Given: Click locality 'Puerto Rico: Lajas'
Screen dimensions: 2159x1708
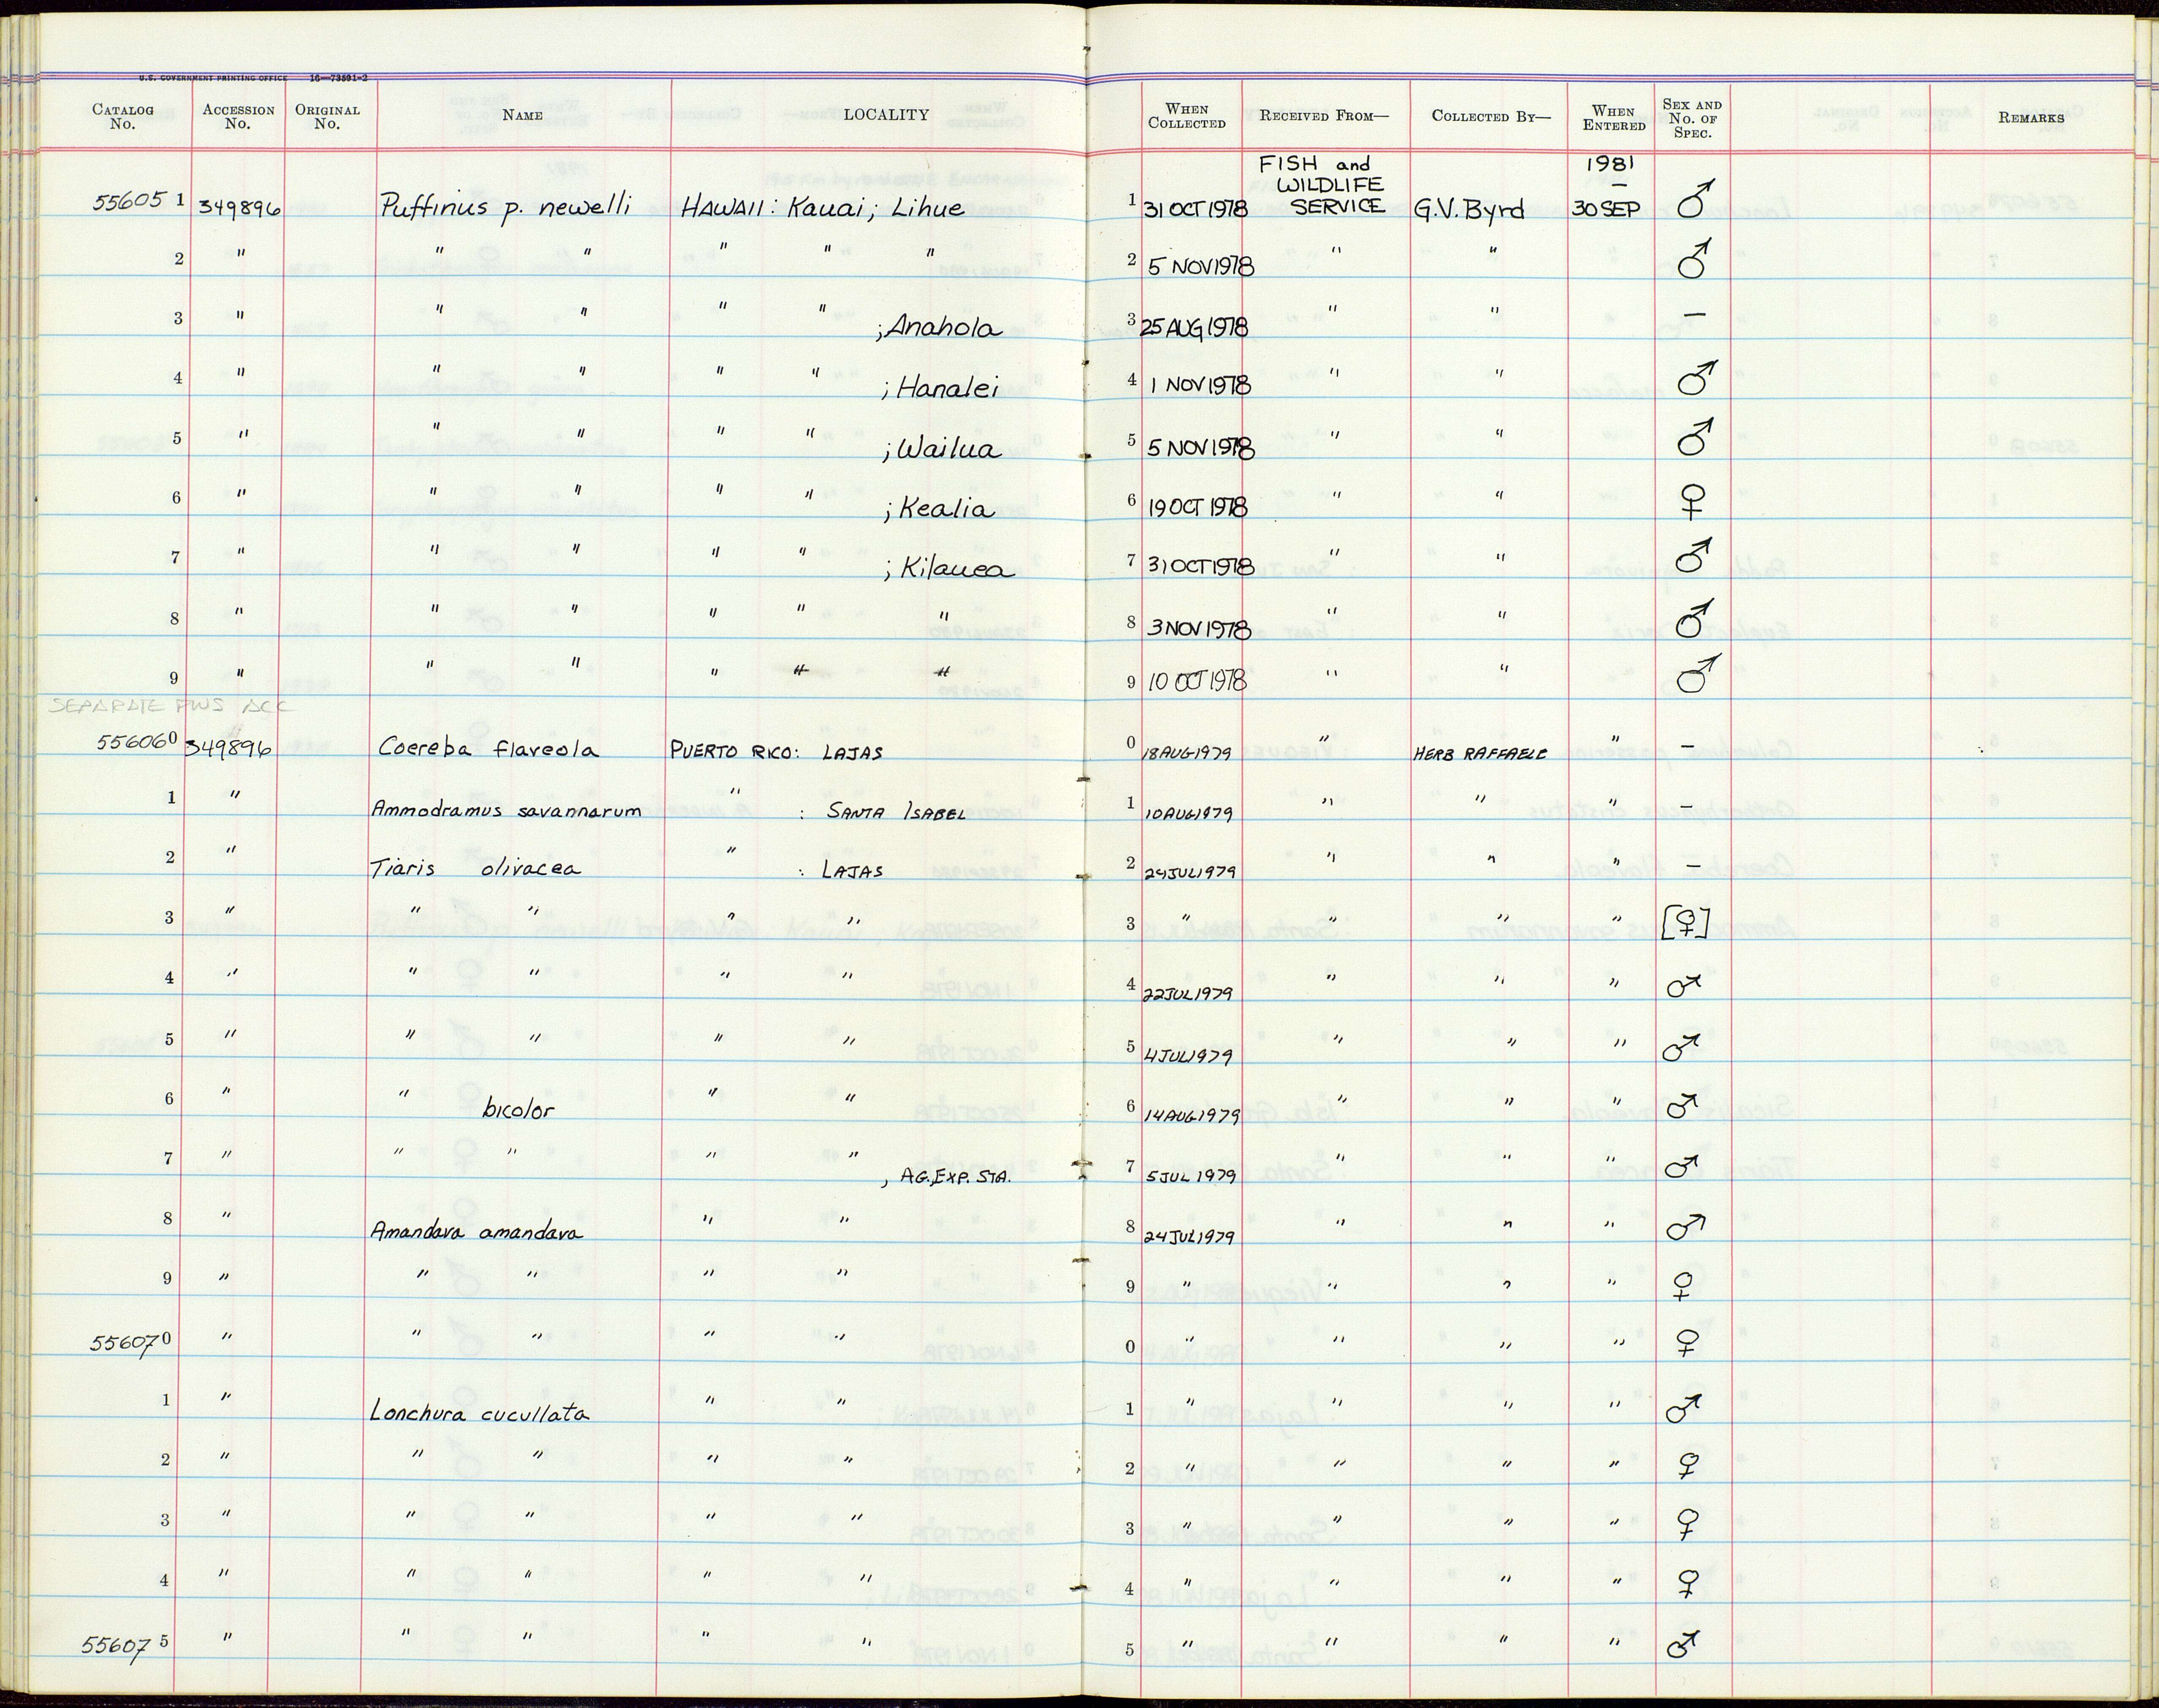Looking at the screenshot, I should 777,752.
